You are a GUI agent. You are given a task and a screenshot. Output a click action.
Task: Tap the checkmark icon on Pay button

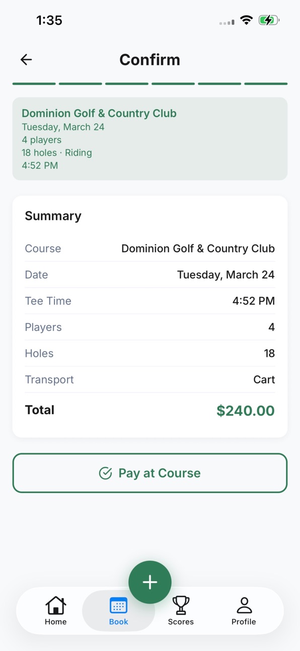pos(105,473)
